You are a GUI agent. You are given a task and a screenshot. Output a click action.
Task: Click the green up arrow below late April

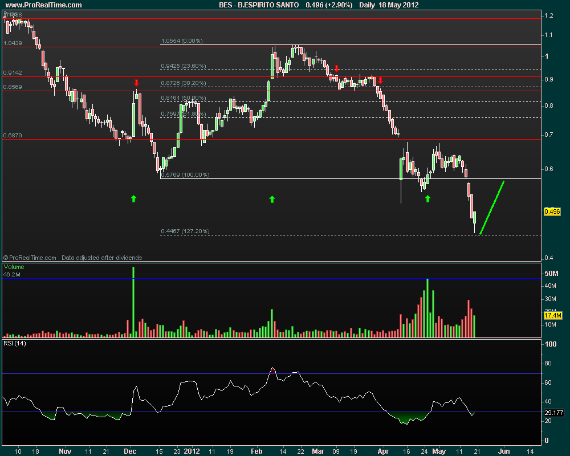pos(427,198)
